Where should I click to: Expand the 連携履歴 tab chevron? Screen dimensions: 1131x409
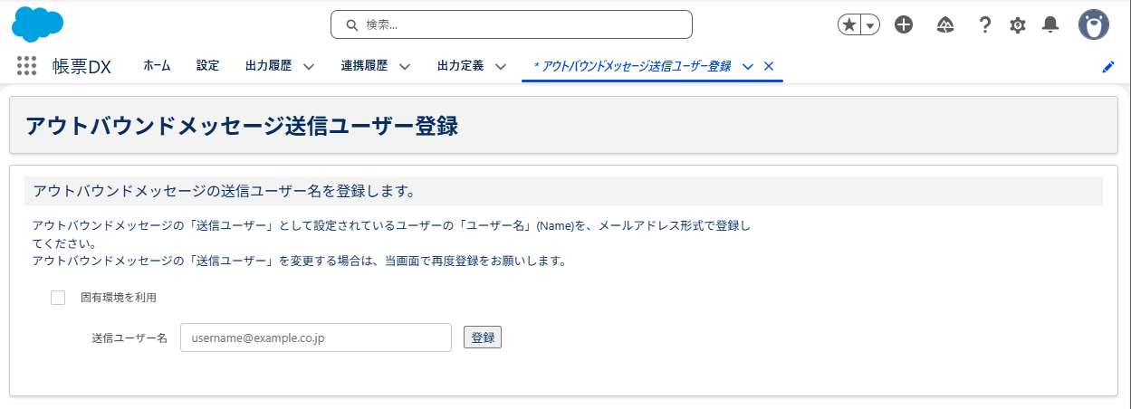pyautogui.click(x=405, y=66)
